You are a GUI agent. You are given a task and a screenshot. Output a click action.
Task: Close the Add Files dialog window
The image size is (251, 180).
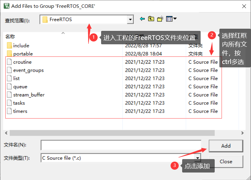click(244, 6)
